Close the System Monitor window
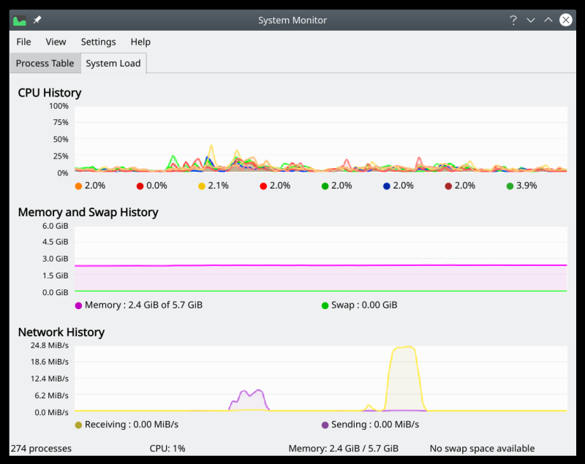585x464 pixels. pyautogui.click(x=566, y=20)
